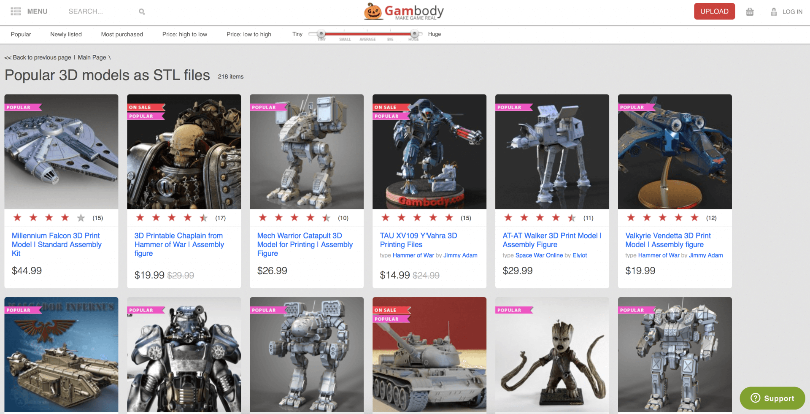Open the AT-AT Walker model thumbnail
The width and height of the screenshot is (810, 414).
click(552, 152)
